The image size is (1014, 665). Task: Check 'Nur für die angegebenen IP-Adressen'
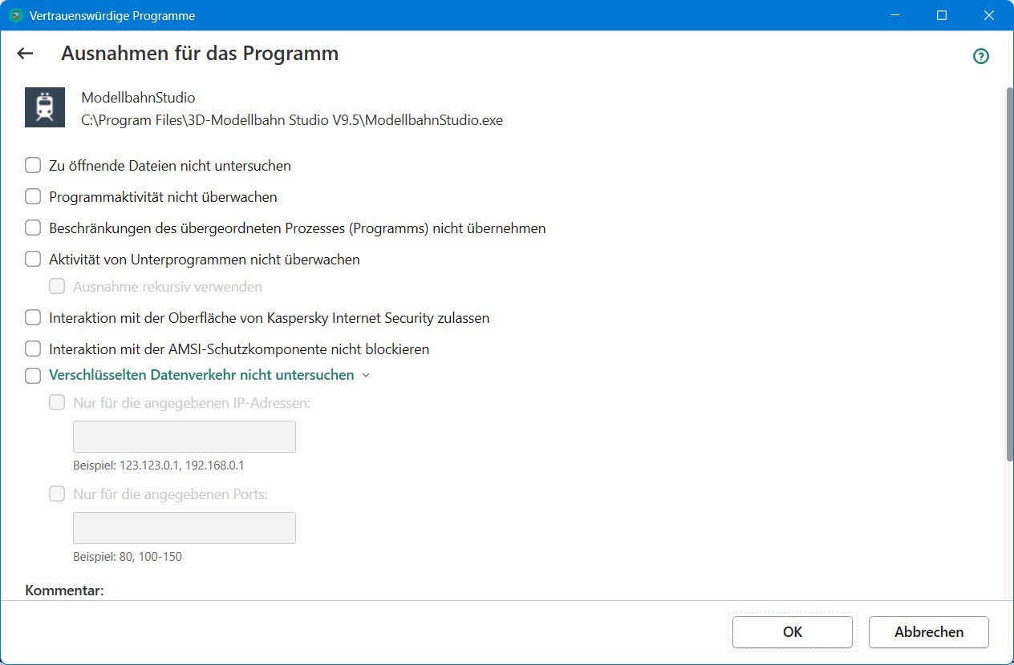pyautogui.click(x=57, y=403)
